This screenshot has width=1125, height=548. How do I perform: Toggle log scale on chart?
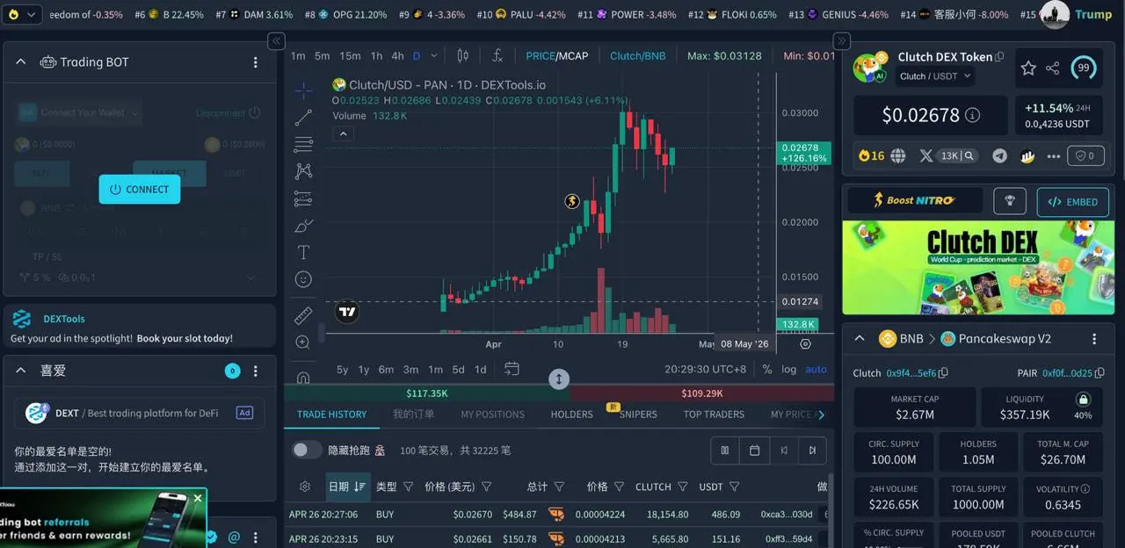click(789, 369)
